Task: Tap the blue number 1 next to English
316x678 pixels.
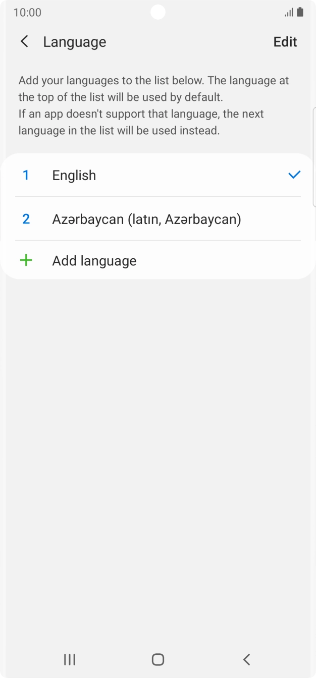Action: click(x=26, y=175)
